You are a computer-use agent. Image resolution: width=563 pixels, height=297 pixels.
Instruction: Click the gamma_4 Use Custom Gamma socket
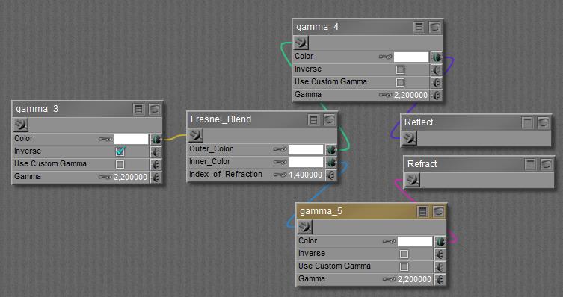(436, 82)
